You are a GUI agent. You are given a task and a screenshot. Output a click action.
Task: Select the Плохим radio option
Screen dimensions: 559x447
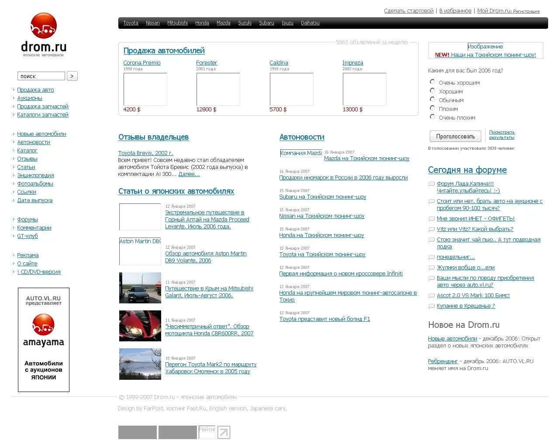point(432,108)
